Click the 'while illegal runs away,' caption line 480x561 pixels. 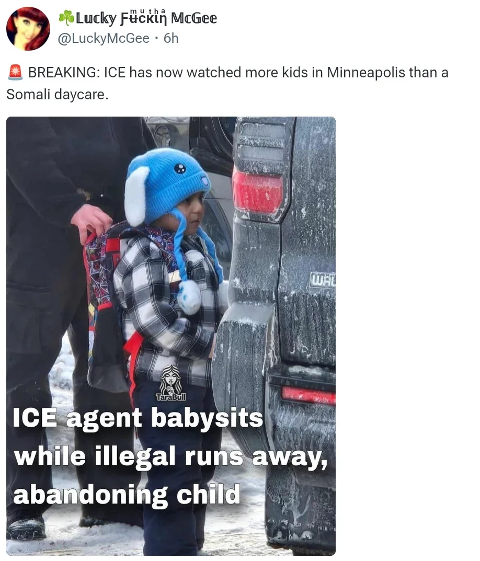click(170, 456)
